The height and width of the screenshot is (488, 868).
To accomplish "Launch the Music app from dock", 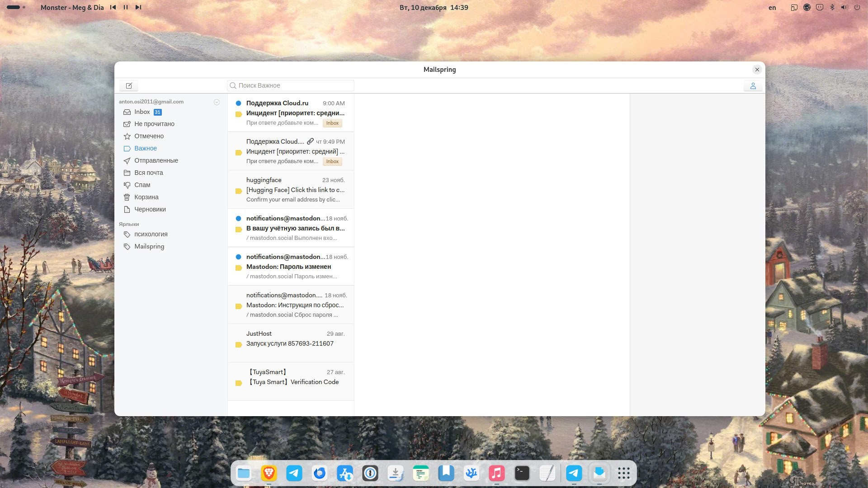I will pos(497,473).
